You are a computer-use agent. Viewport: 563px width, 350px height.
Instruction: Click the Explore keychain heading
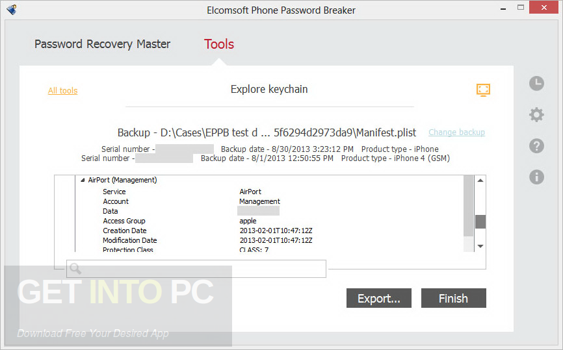[x=269, y=90]
